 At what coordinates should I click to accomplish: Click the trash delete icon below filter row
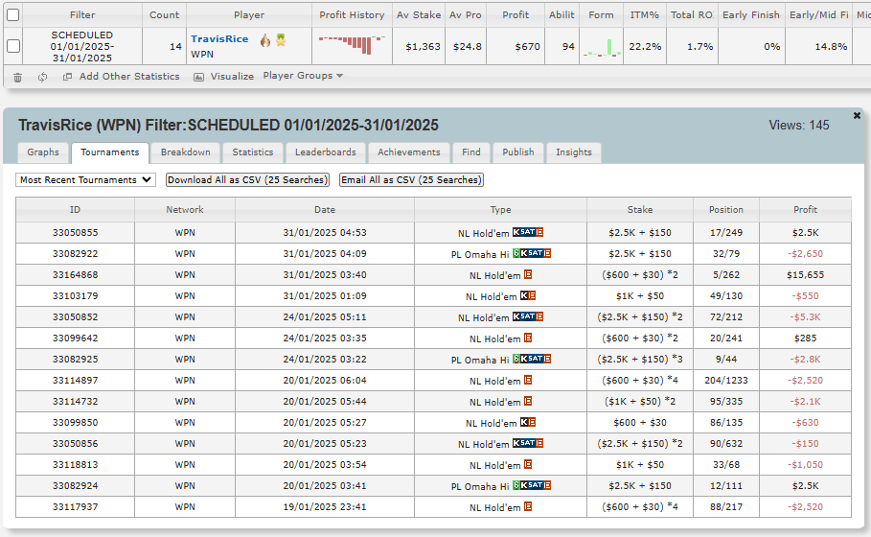pos(17,77)
